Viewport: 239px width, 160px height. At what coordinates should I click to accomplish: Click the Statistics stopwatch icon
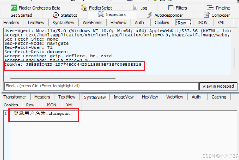[x=56, y=15]
